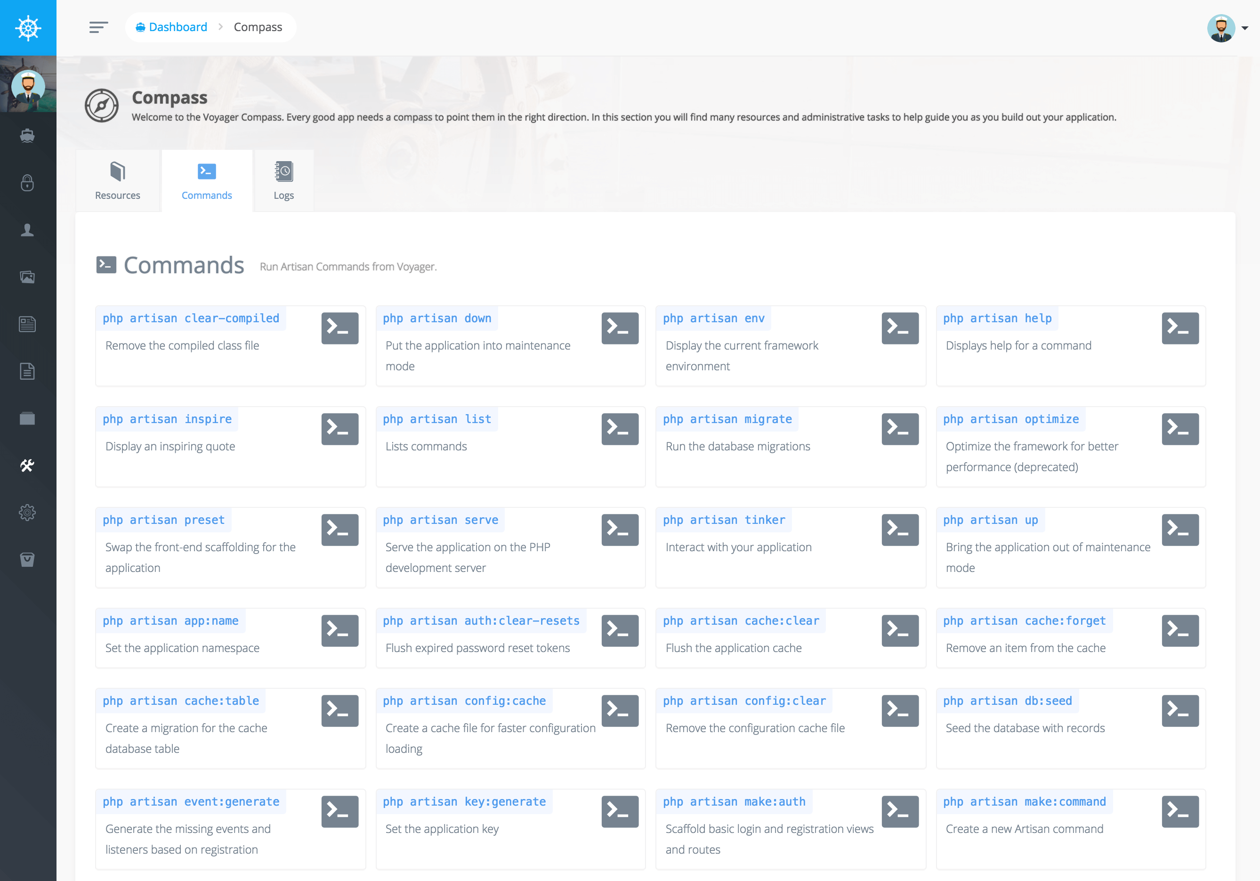Click the Voyager helm logo icon

[28, 28]
